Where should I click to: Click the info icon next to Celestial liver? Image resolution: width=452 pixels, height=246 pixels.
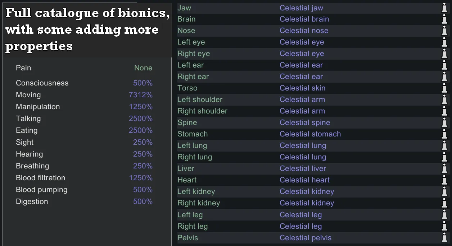(444, 169)
